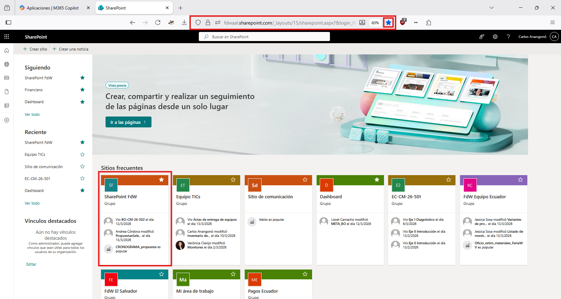Go back in browser history
This screenshot has width=561, height=299.
[133, 22]
